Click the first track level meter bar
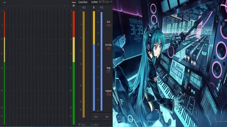Screen dimensions: 227x127 point(4,68)
